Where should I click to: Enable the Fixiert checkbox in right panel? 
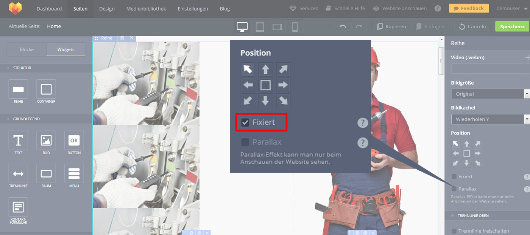tap(454, 176)
